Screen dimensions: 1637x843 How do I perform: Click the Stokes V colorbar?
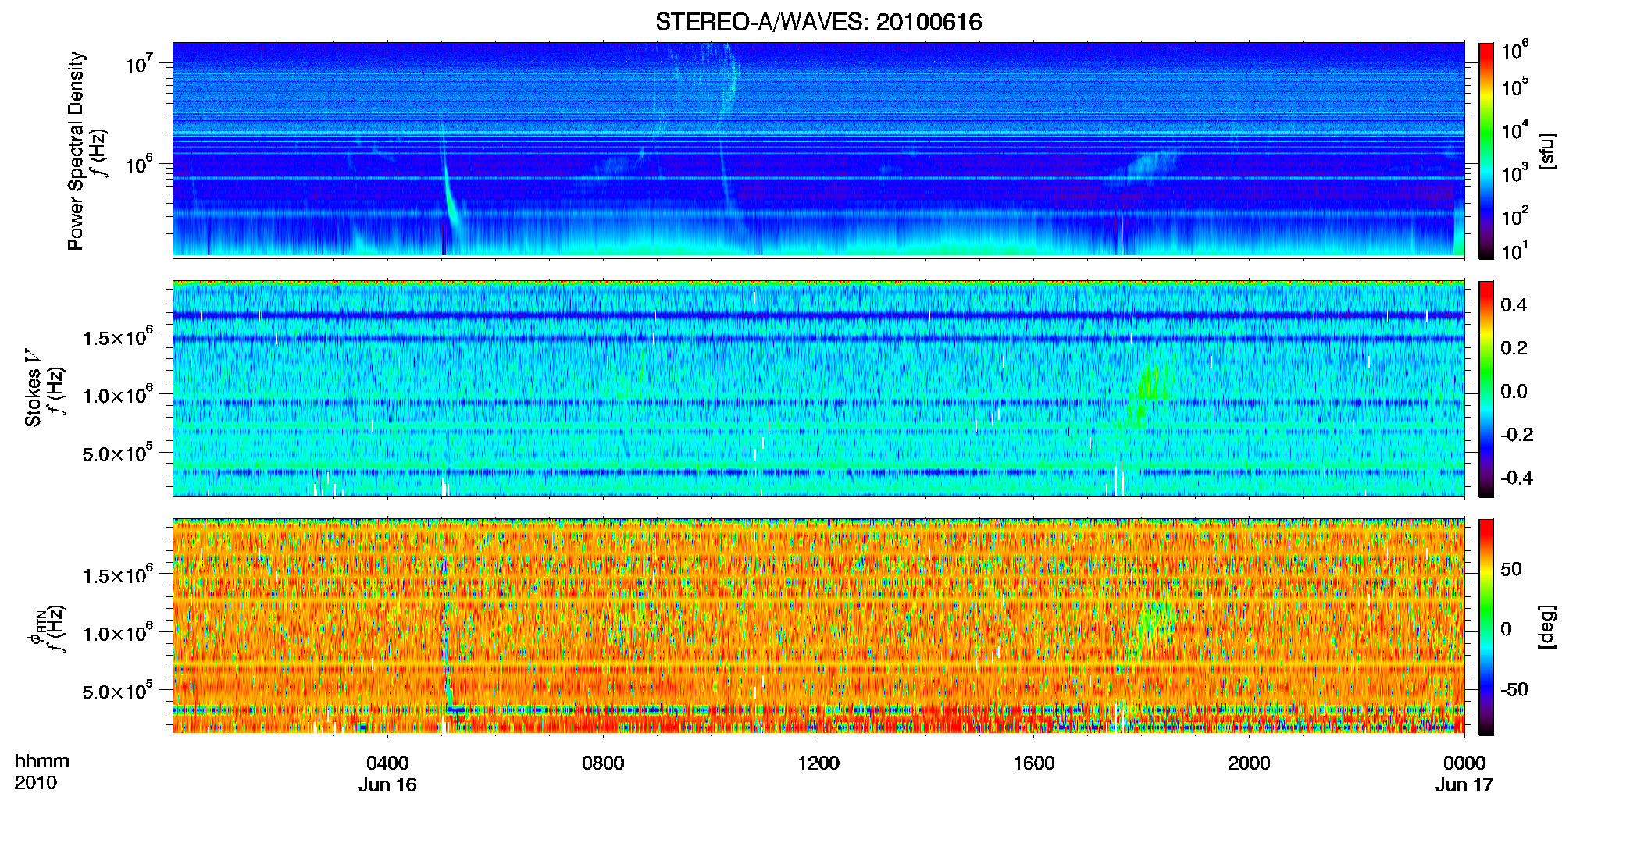[x=1486, y=389]
